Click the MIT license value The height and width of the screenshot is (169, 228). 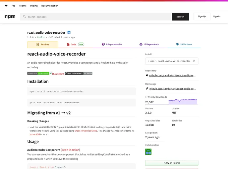click(174, 113)
